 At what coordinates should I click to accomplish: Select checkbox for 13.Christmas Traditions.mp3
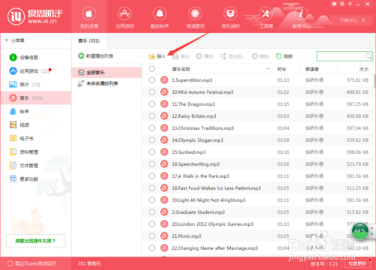(x=152, y=128)
